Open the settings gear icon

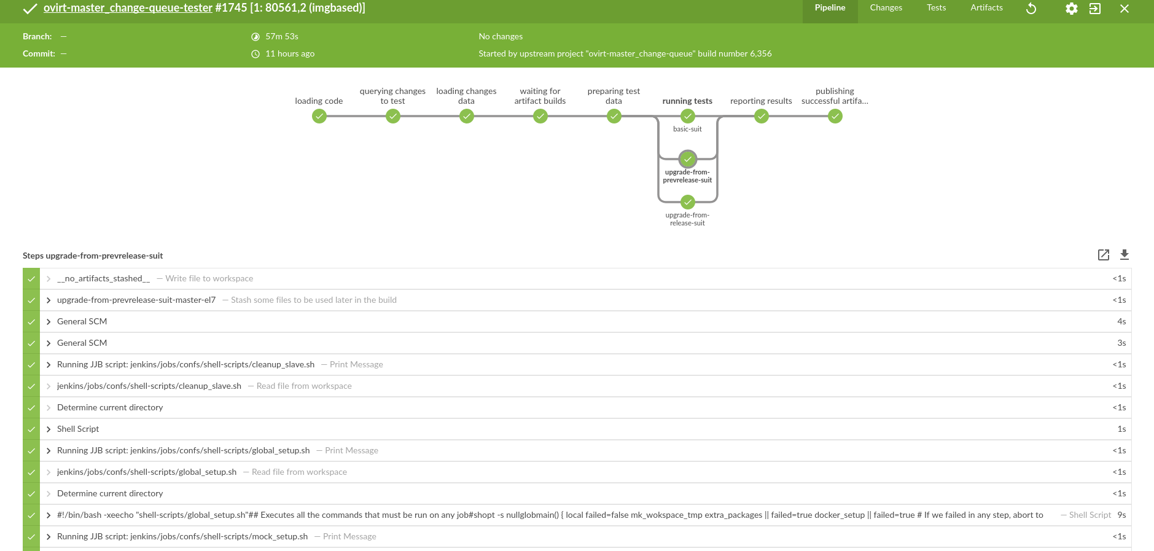[x=1071, y=9]
